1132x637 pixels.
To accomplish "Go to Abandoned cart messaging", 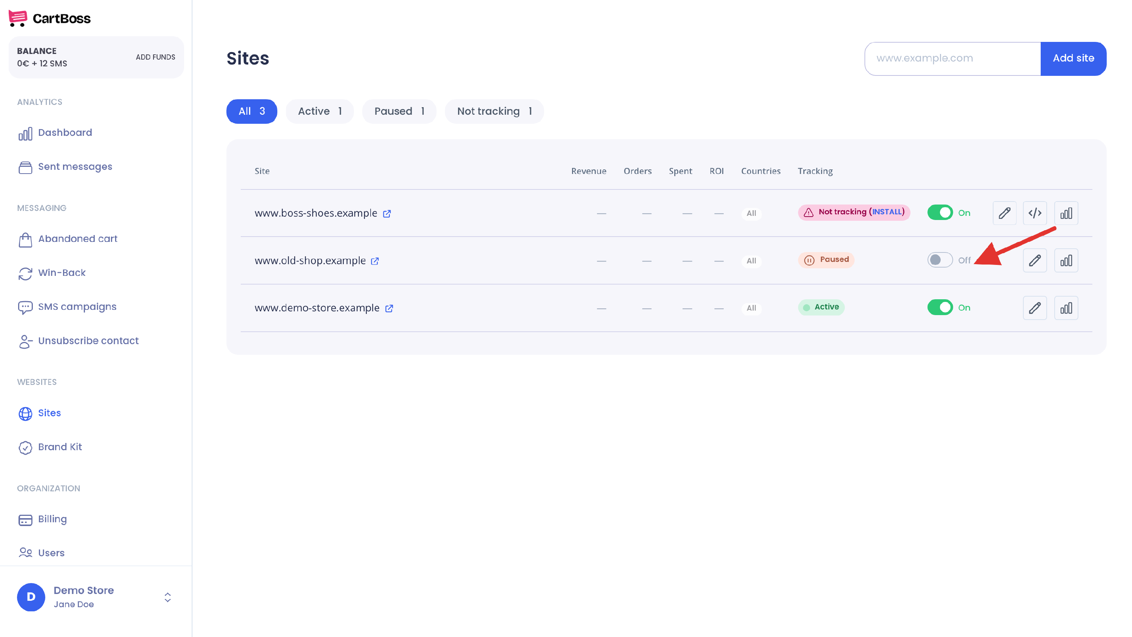I will [x=68, y=239].
